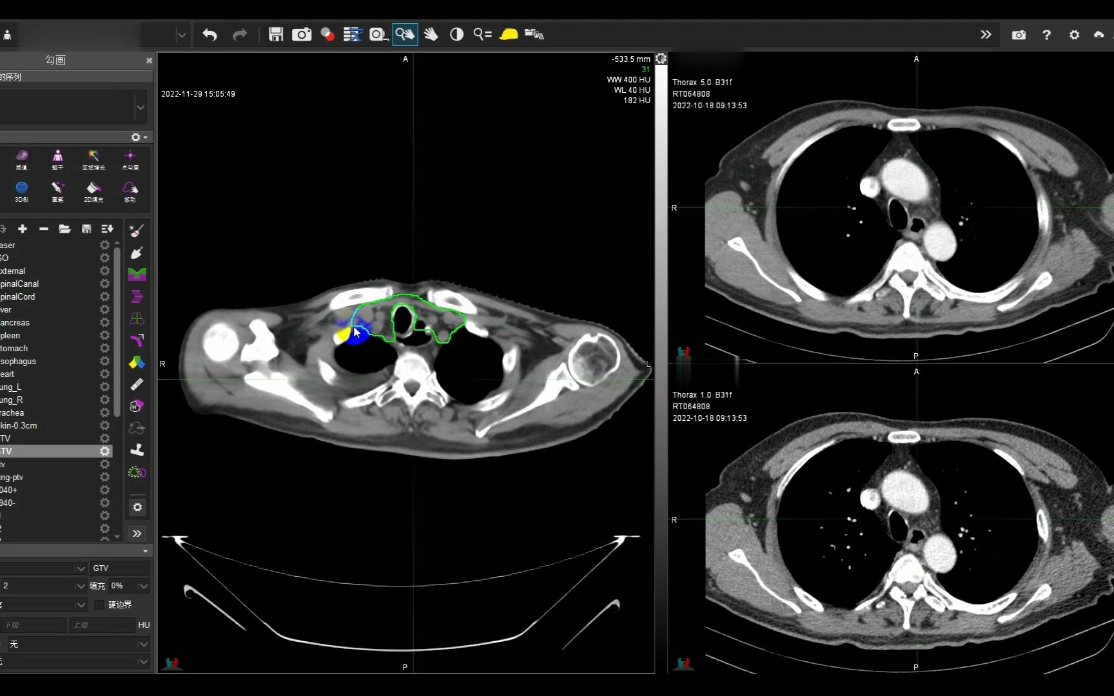Viewport: 1114px width, 696px height.
Task: Expand the hidden toolbar items chevron
Action: 986,35
